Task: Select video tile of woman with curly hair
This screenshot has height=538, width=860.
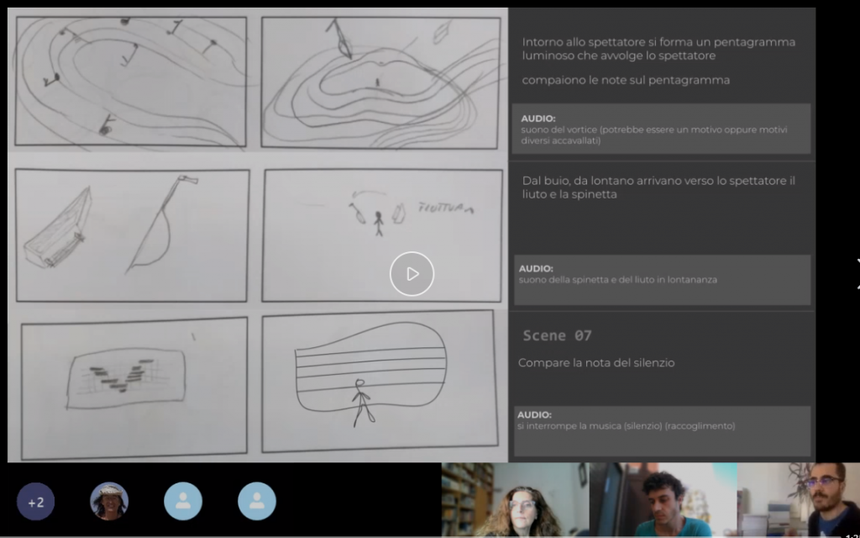Action: pyautogui.click(x=515, y=500)
